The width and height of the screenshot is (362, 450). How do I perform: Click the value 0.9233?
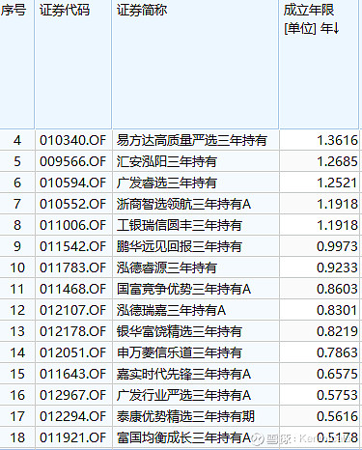click(337, 267)
